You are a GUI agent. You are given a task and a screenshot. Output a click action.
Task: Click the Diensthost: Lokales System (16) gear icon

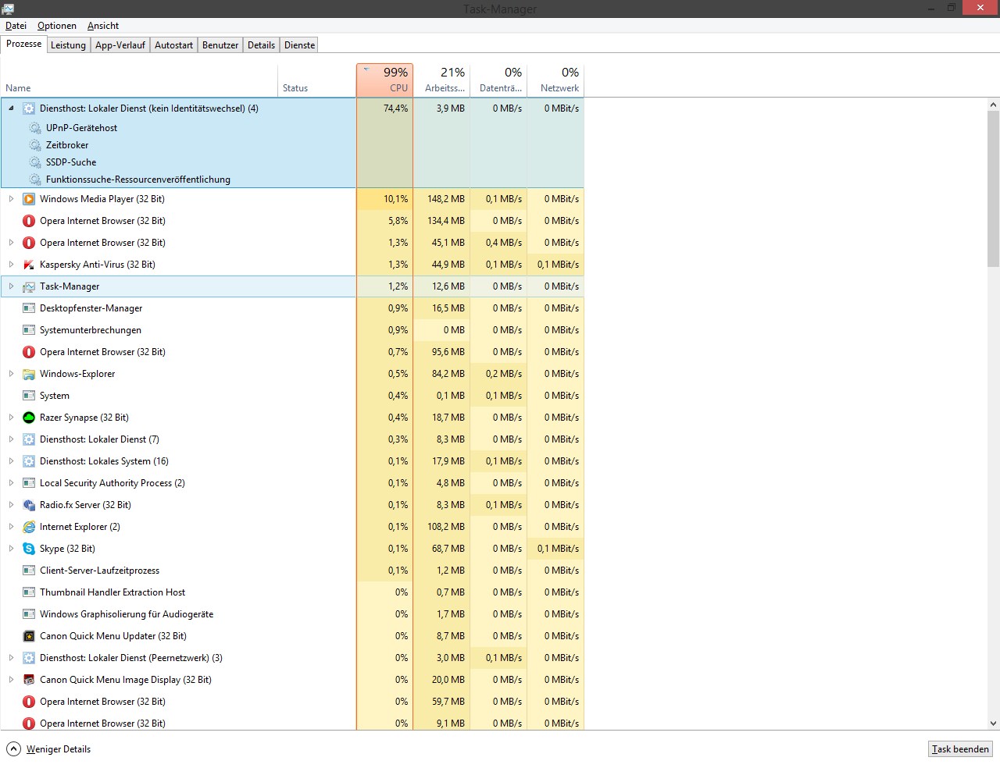coord(29,461)
